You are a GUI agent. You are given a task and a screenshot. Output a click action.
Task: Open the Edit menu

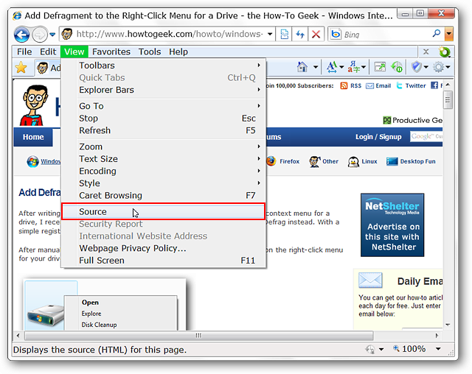pyautogui.click(x=48, y=52)
